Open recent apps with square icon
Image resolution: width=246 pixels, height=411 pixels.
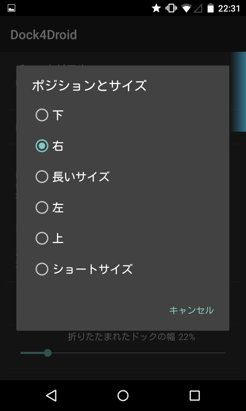[x=194, y=396]
